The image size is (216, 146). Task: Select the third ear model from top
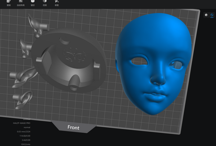[x=23, y=76]
